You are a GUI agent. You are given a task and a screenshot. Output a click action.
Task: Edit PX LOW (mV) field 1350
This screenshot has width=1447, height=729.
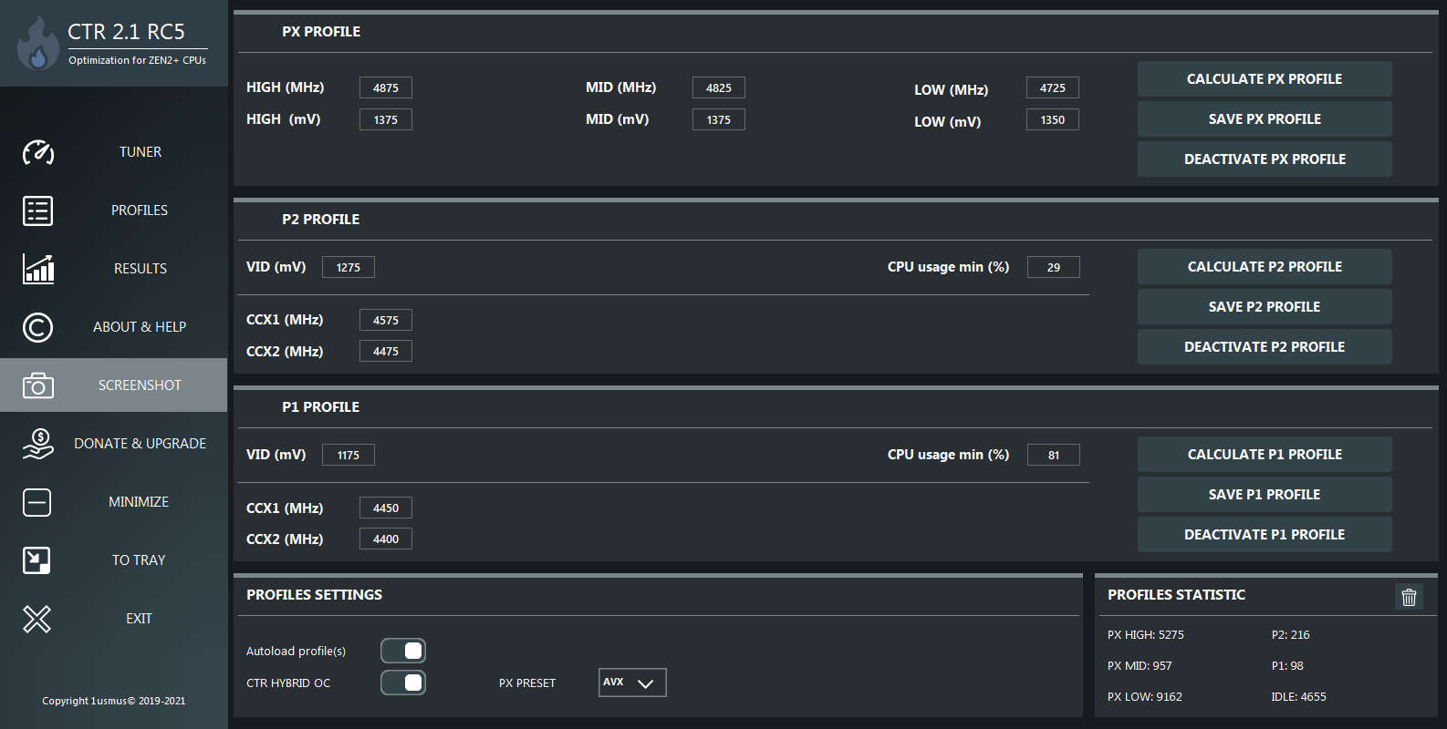[1053, 119]
